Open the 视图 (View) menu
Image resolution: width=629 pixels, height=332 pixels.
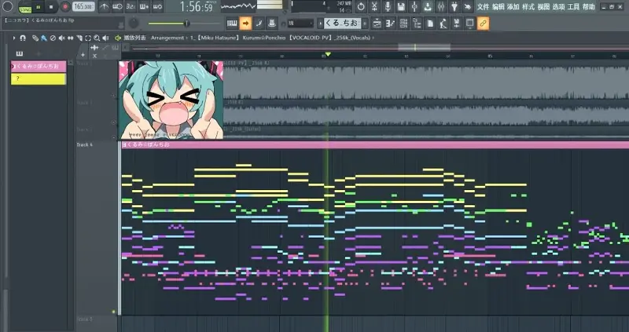pos(543,7)
